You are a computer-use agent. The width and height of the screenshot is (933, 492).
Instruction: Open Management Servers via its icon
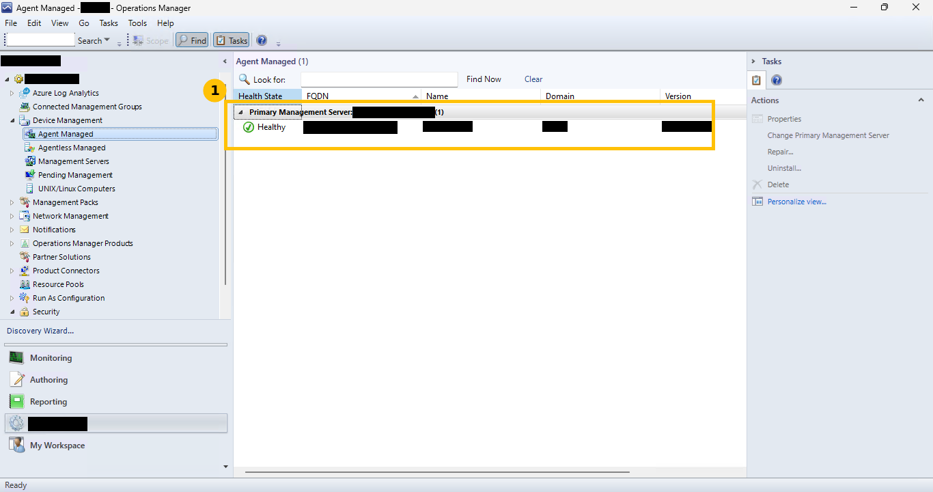pyautogui.click(x=30, y=161)
